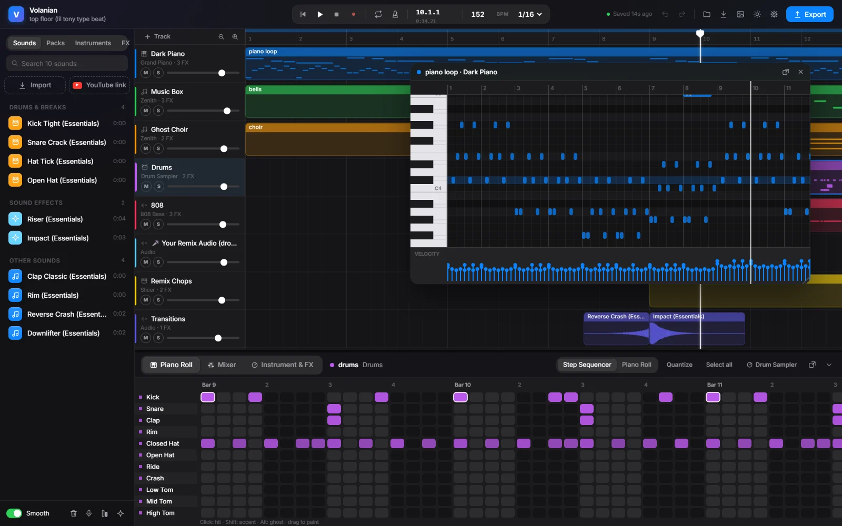The image size is (842, 526).
Task: Select the Kick Tight (Essentials) sound
Action: [x=67, y=124]
